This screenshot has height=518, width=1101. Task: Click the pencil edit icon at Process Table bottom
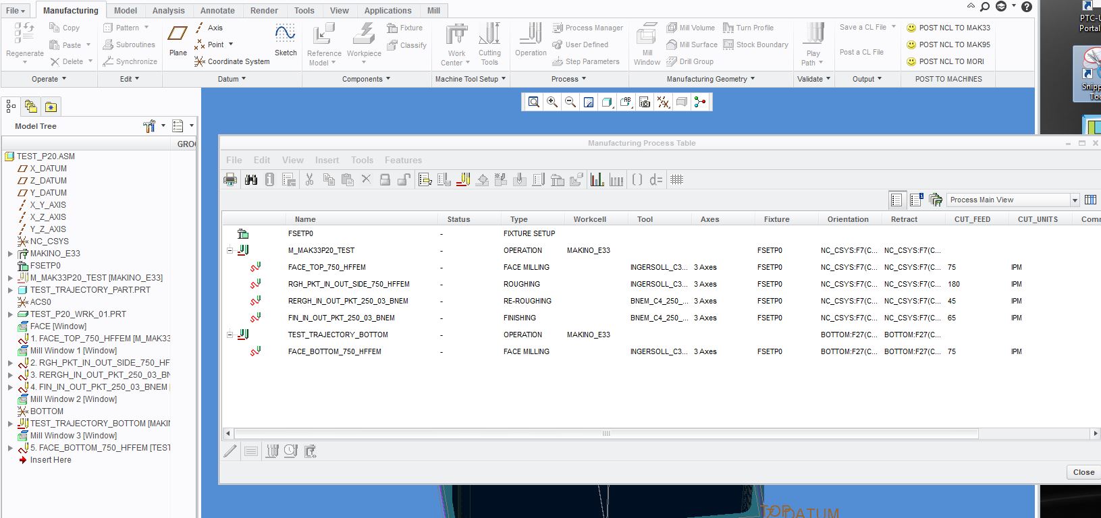click(230, 451)
